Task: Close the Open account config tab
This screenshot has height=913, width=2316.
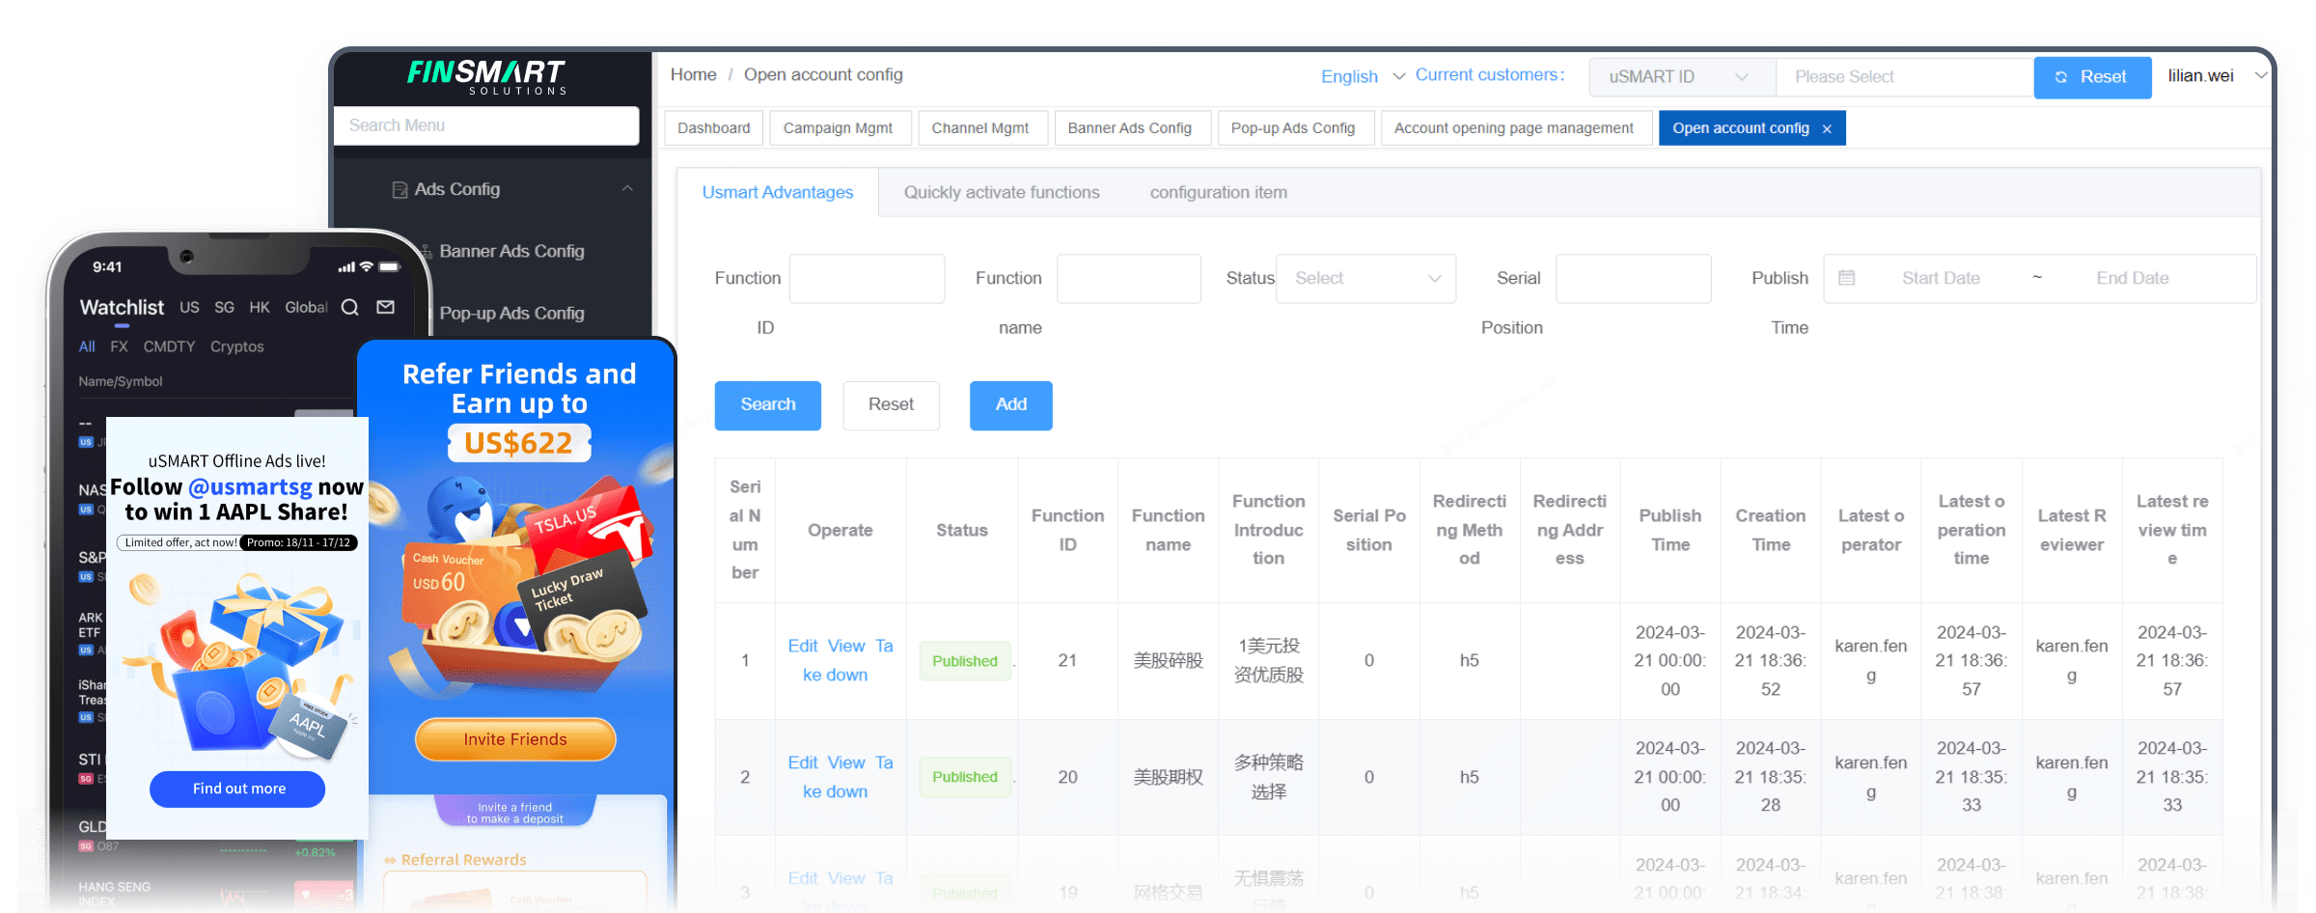Action: coord(1827,129)
